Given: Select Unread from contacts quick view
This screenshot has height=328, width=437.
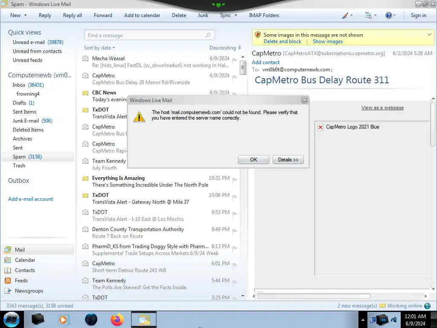Looking at the screenshot, I should point(38,51).
